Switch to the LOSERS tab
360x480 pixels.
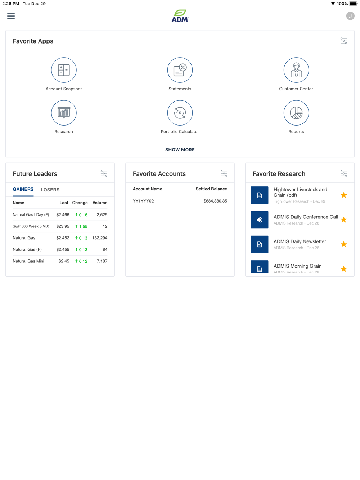pos(50,190)
